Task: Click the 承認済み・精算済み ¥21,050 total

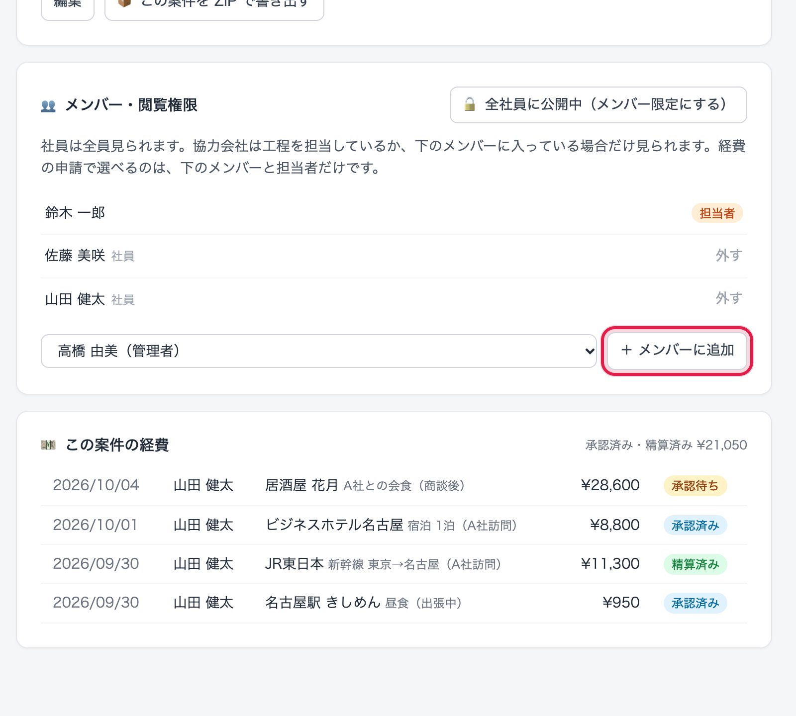Action: [666, 445]
